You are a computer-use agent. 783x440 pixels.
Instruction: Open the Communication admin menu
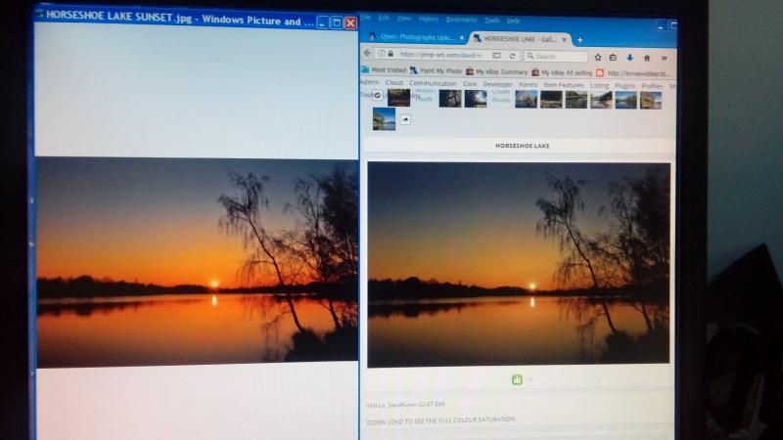433,83
